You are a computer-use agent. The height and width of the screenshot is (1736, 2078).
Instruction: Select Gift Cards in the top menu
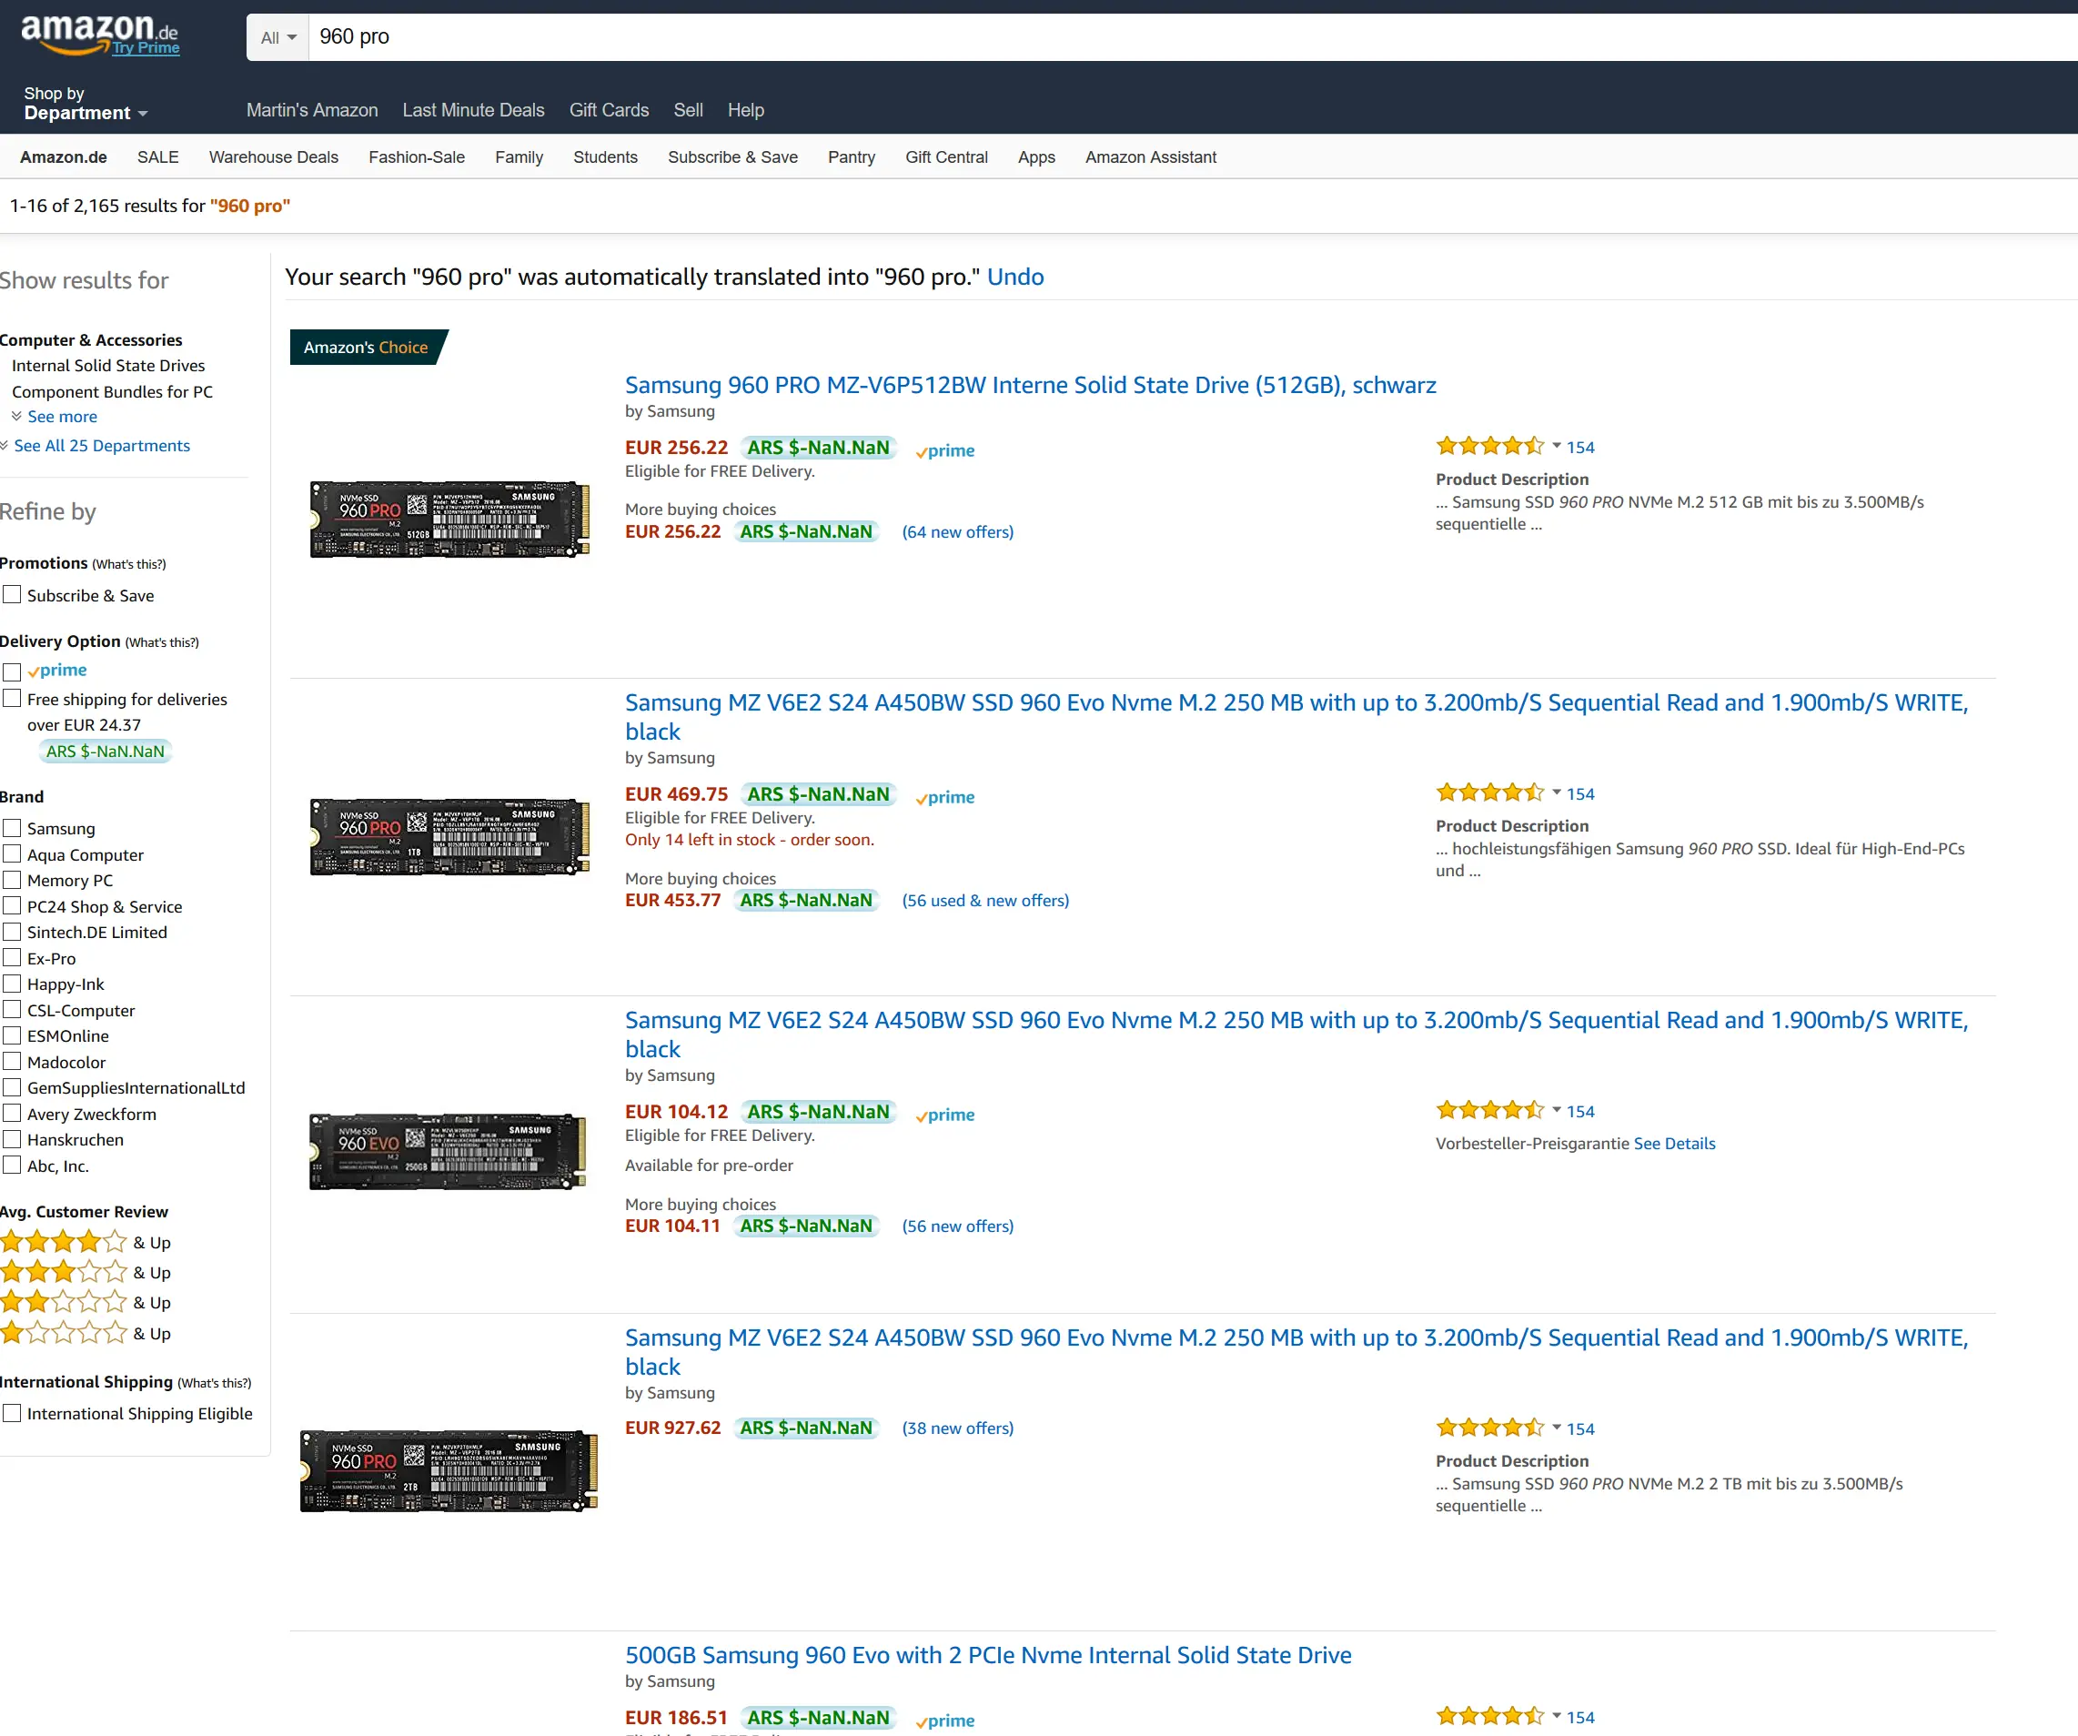tap(609, 110)
